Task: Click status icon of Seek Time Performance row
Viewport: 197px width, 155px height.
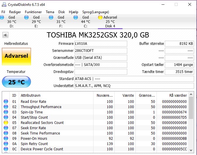Action: point(6,133)
